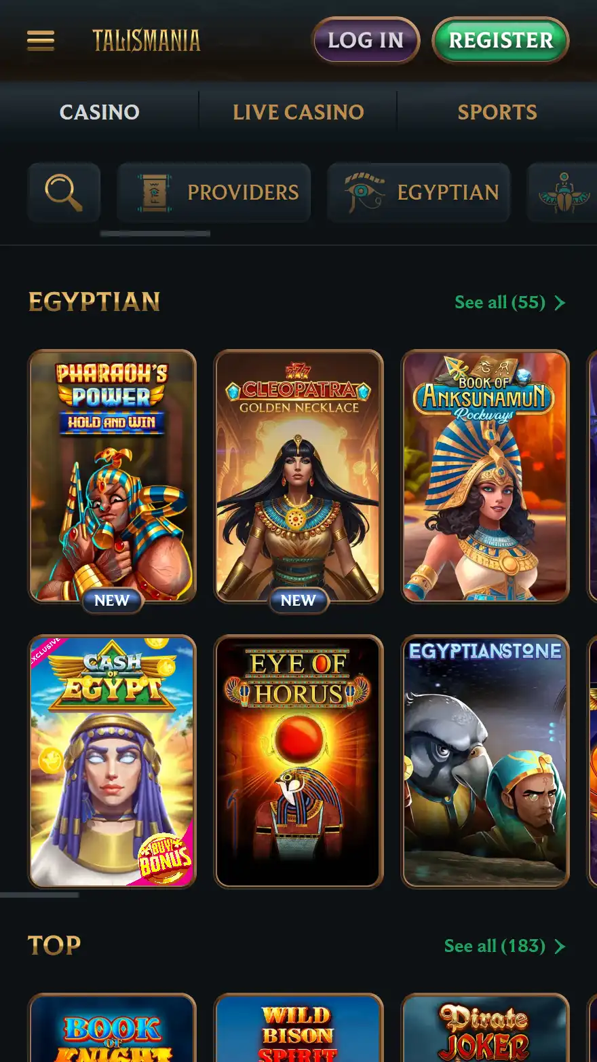Select the Casino tab

[100, 112]
